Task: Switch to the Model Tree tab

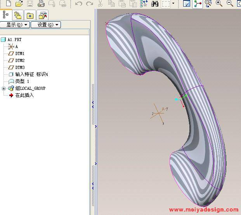Action: 5,15
